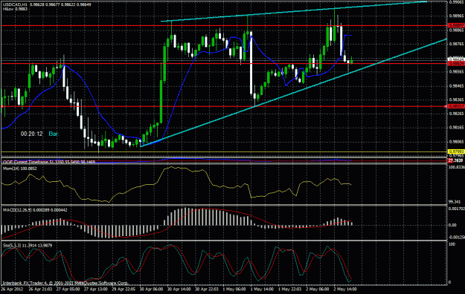465x294 pixels.
Task: Click the 0.00 MACD zero scale value
Action: [x=452, y=225]
